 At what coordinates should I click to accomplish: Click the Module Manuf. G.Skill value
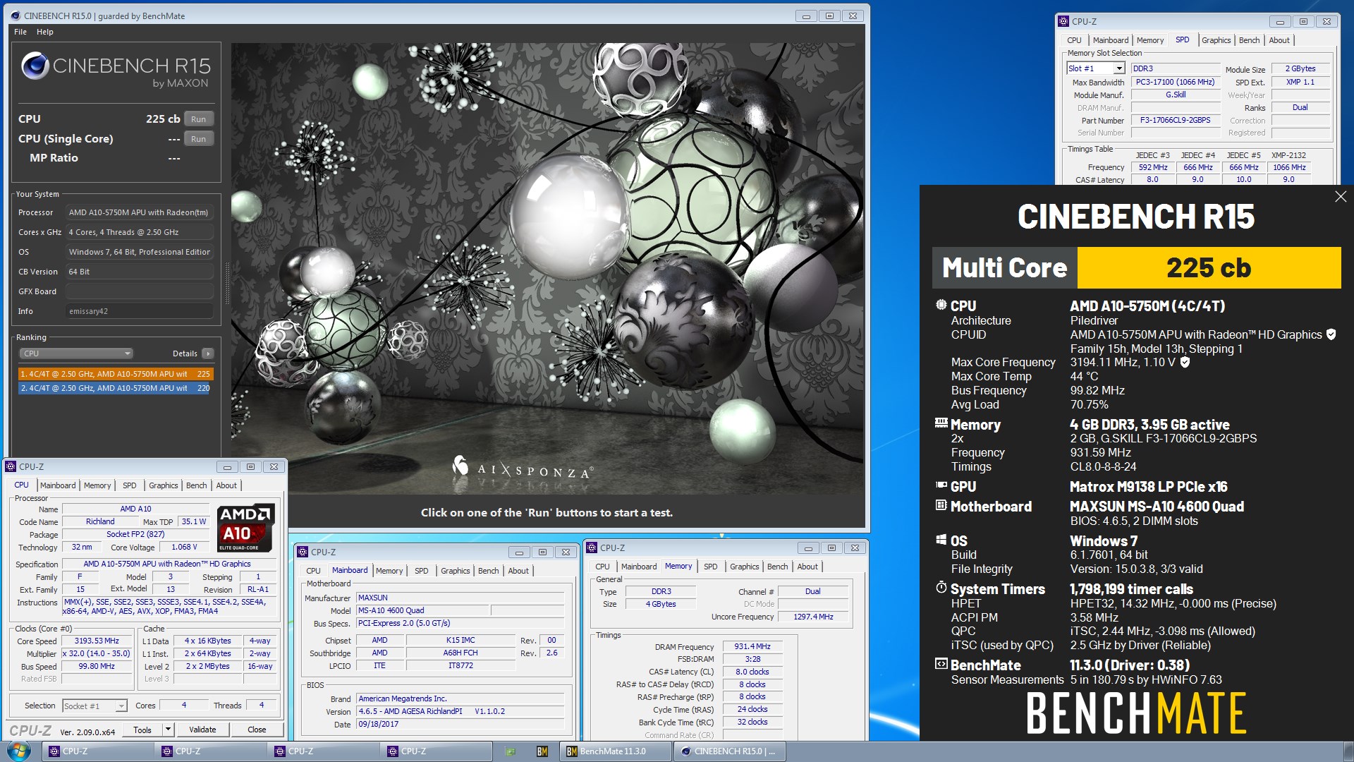pyautogui.click(x=1176, y=95)
